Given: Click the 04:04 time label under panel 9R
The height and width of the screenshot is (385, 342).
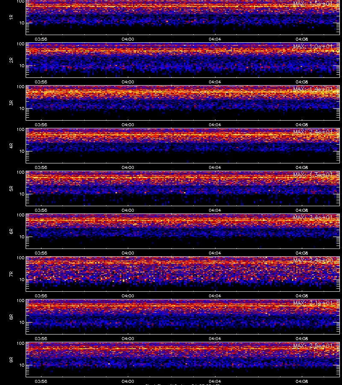Looking at the screenshot, I should point(215,381).
